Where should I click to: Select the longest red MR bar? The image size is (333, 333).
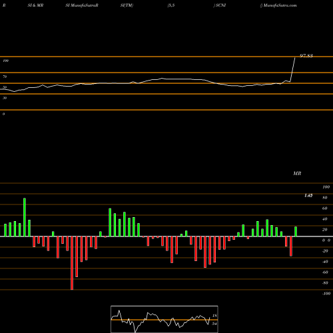pos(72,263)
